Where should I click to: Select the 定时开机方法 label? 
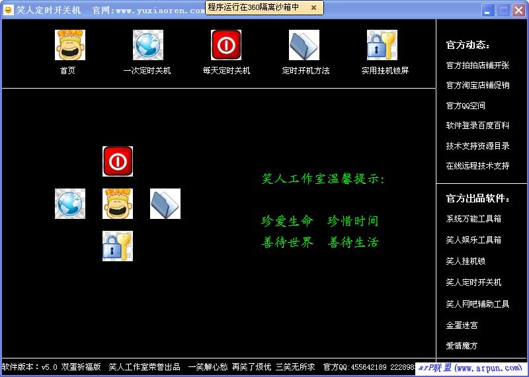click(305, 71)
